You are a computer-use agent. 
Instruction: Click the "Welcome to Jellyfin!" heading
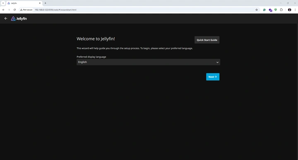click(96, 39)
